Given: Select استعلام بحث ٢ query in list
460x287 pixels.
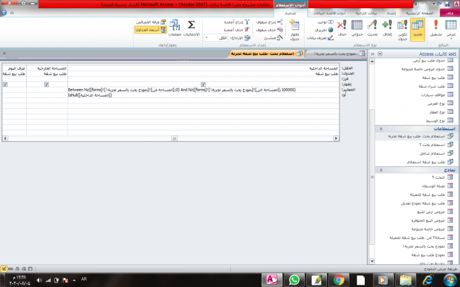Looking at the screenshot, I should (x=436, y=145).
